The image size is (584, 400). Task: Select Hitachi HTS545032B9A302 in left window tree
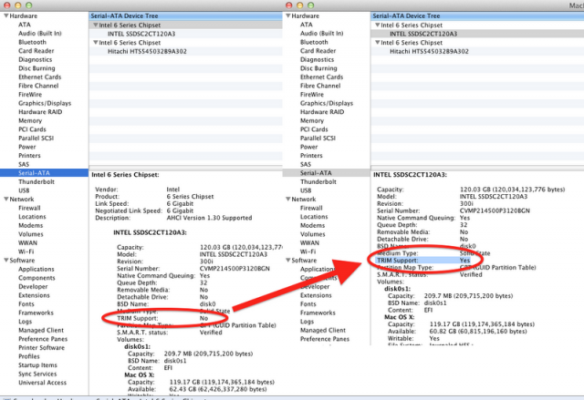[147, 51]
